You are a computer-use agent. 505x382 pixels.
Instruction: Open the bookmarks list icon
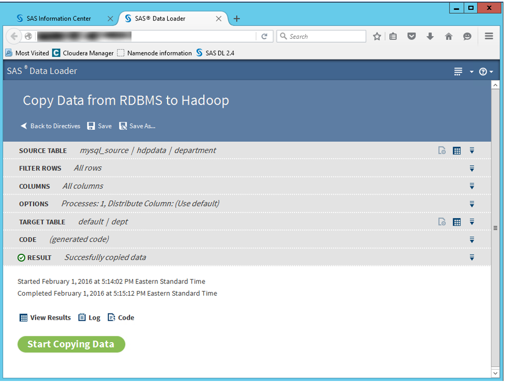pyautogui.click(x=393, y=36)
